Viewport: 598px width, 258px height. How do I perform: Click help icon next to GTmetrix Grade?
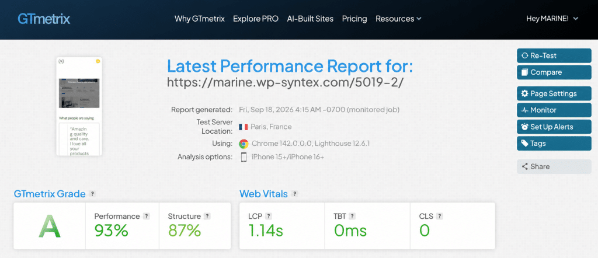pos(92,194)
